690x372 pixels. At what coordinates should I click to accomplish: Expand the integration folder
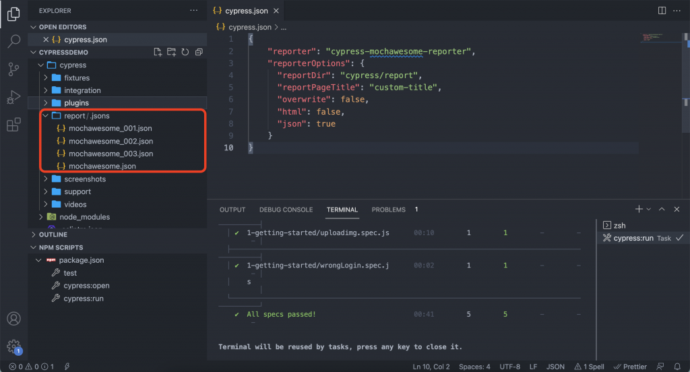45,90
